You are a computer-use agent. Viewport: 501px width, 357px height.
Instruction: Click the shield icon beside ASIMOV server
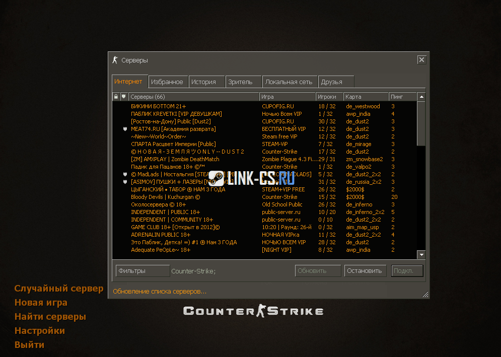[124, 182]
